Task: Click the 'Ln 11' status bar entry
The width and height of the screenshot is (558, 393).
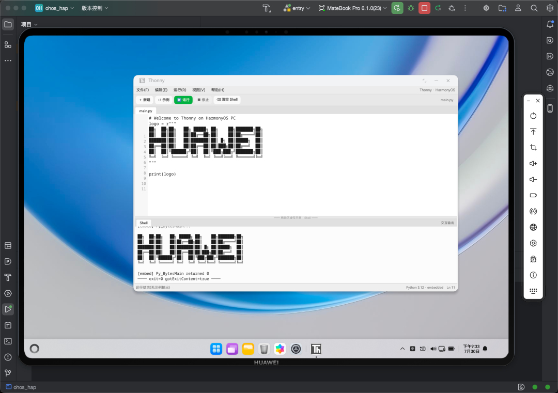Action: (x=451, y=287)
